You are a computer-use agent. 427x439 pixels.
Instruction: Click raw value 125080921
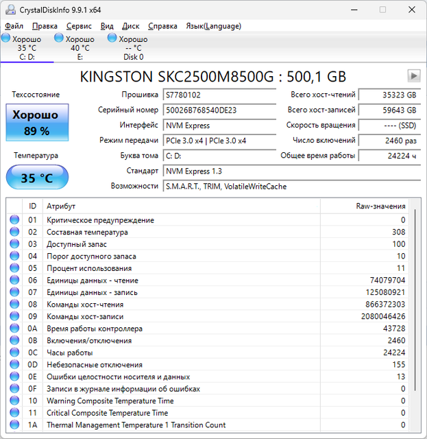(x=385, y=292)
